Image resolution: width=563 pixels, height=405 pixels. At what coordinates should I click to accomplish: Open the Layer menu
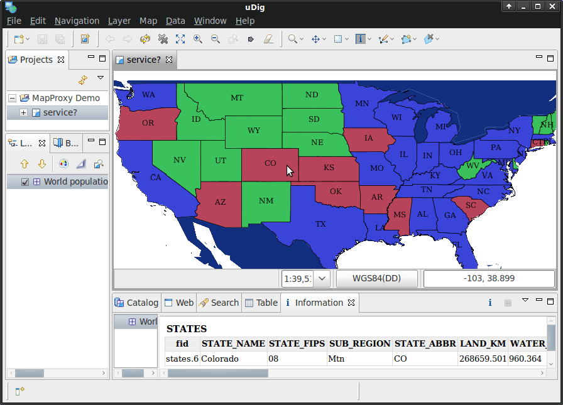point(119,21)
